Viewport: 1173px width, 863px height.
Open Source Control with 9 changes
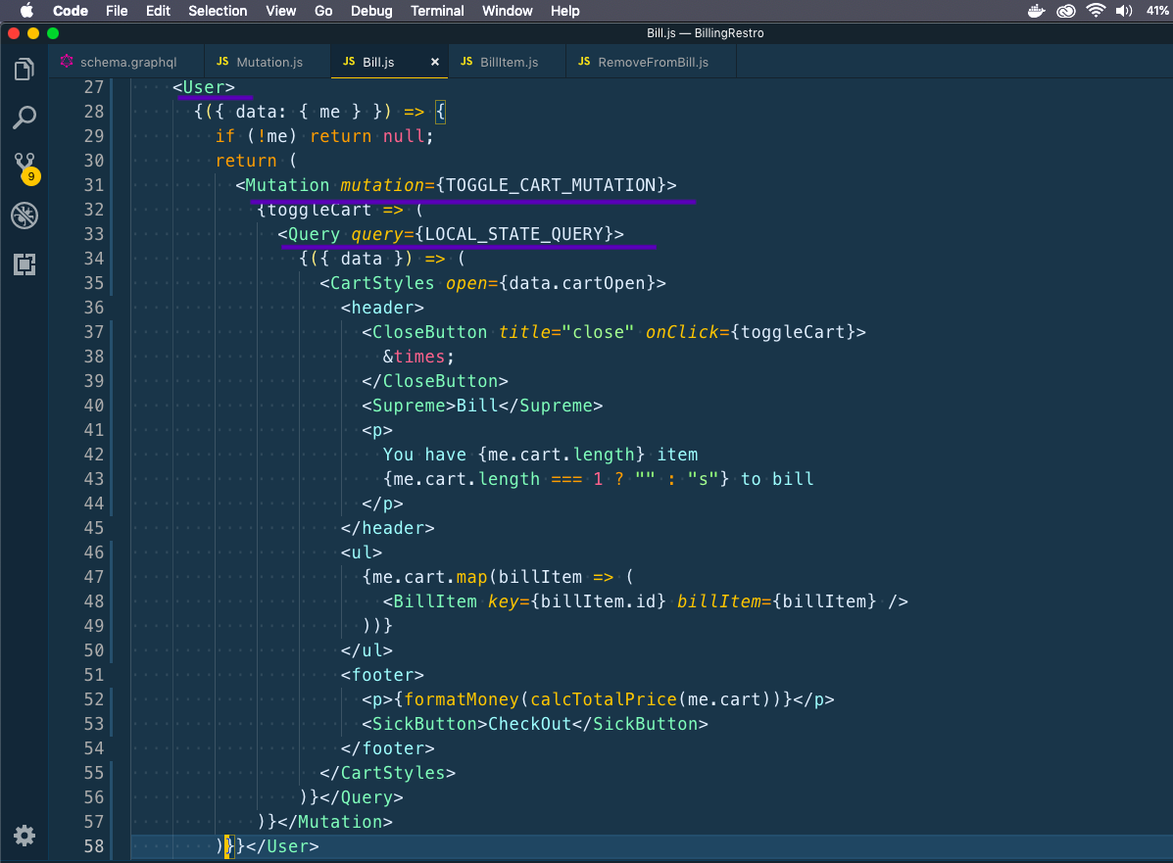point(25,168)
